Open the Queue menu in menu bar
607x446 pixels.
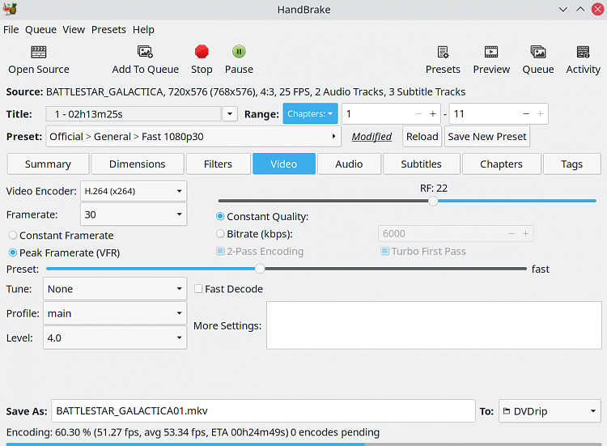pyautogui.click(x=40, y=30)
